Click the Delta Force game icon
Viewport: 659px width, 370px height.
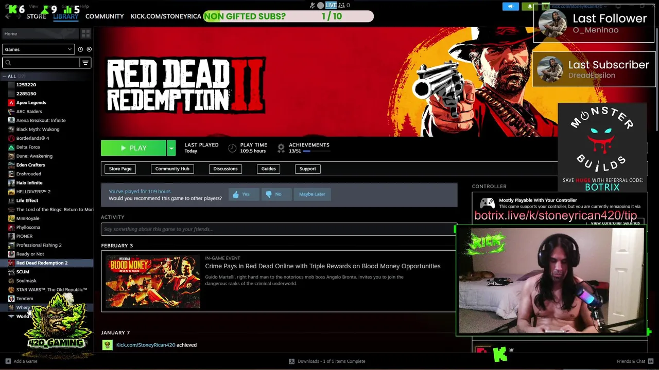click(x=11, y=147)
